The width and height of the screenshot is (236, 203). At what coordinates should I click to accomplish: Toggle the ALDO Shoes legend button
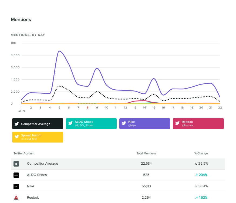click(91, 124)
